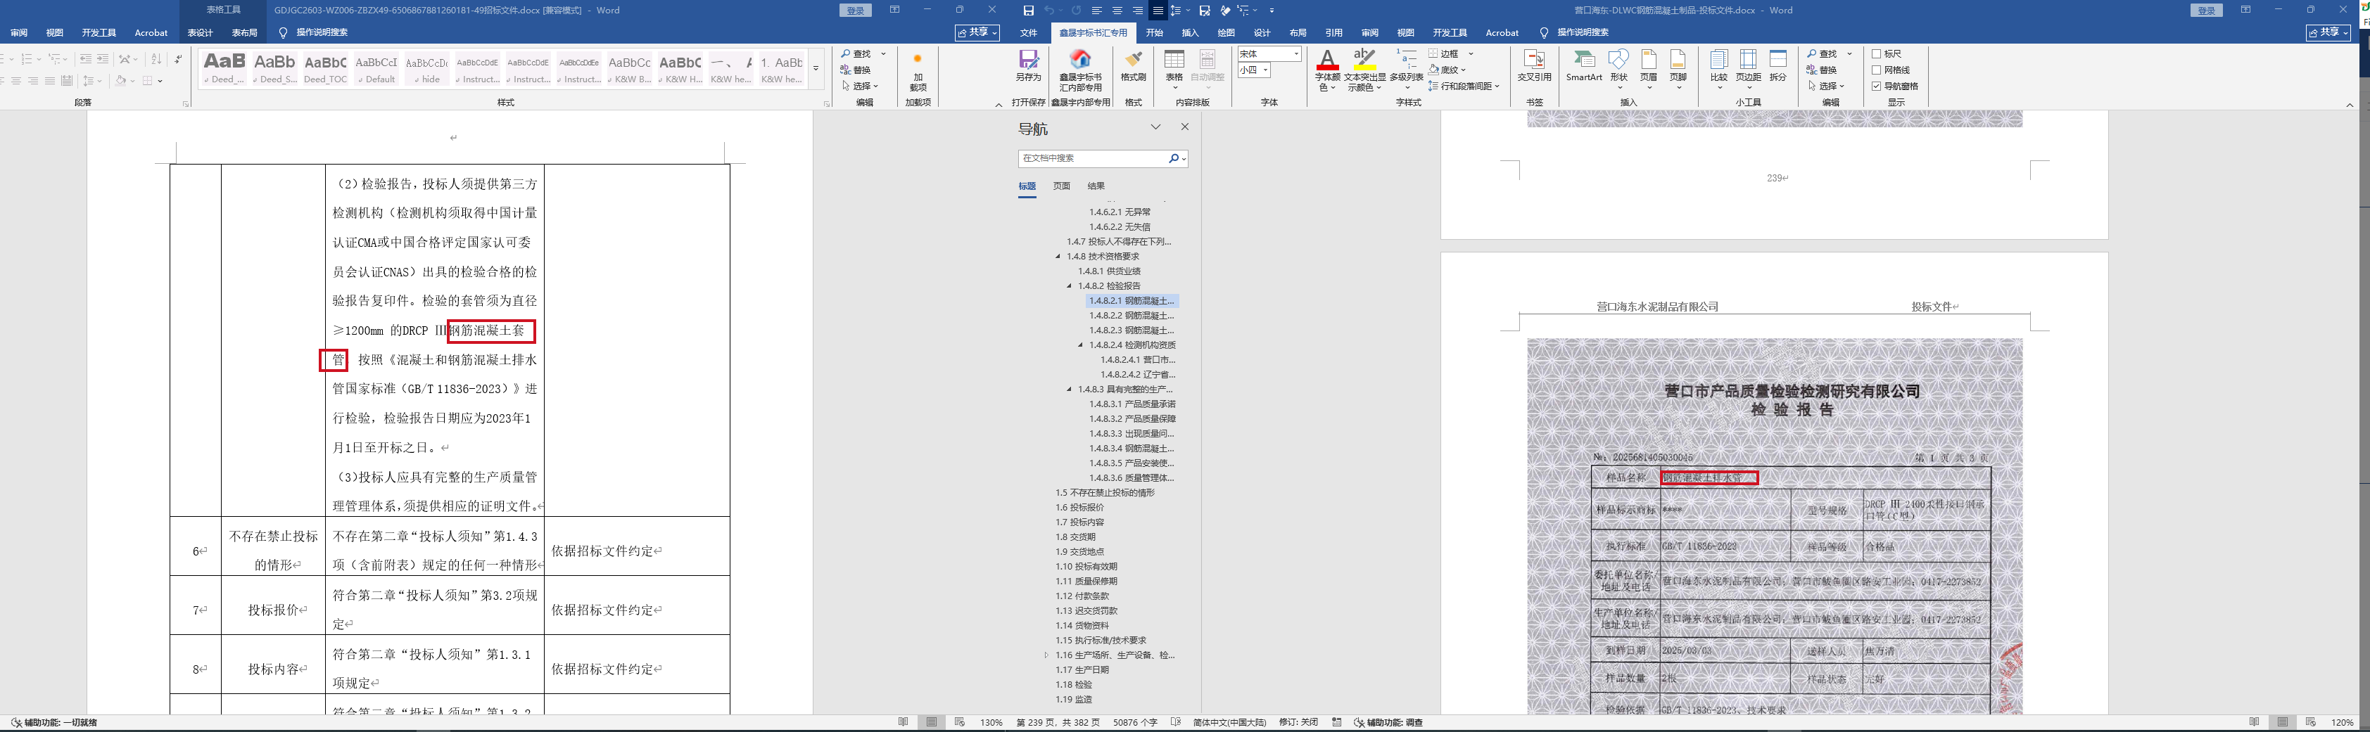Go to heading 1.6 投标报价
Screen dimensions: 2370x732
click(1080, 508)
